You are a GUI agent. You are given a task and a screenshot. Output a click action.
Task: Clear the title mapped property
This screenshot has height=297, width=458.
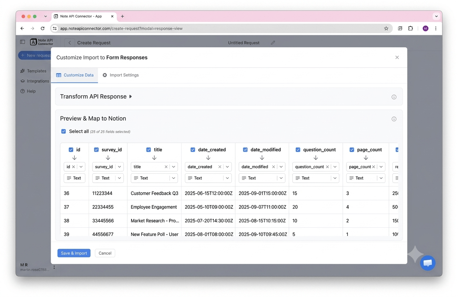pyautogui.click(x=166, y=167)
